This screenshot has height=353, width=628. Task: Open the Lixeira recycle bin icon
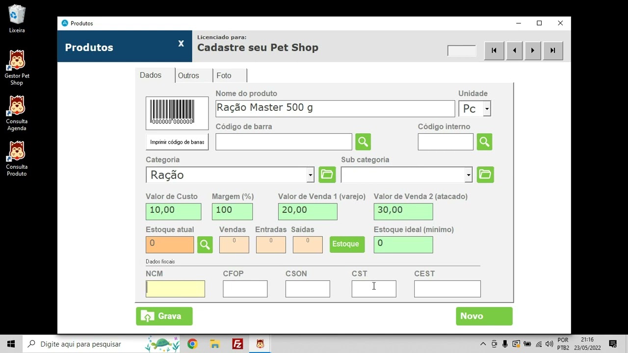17,19
